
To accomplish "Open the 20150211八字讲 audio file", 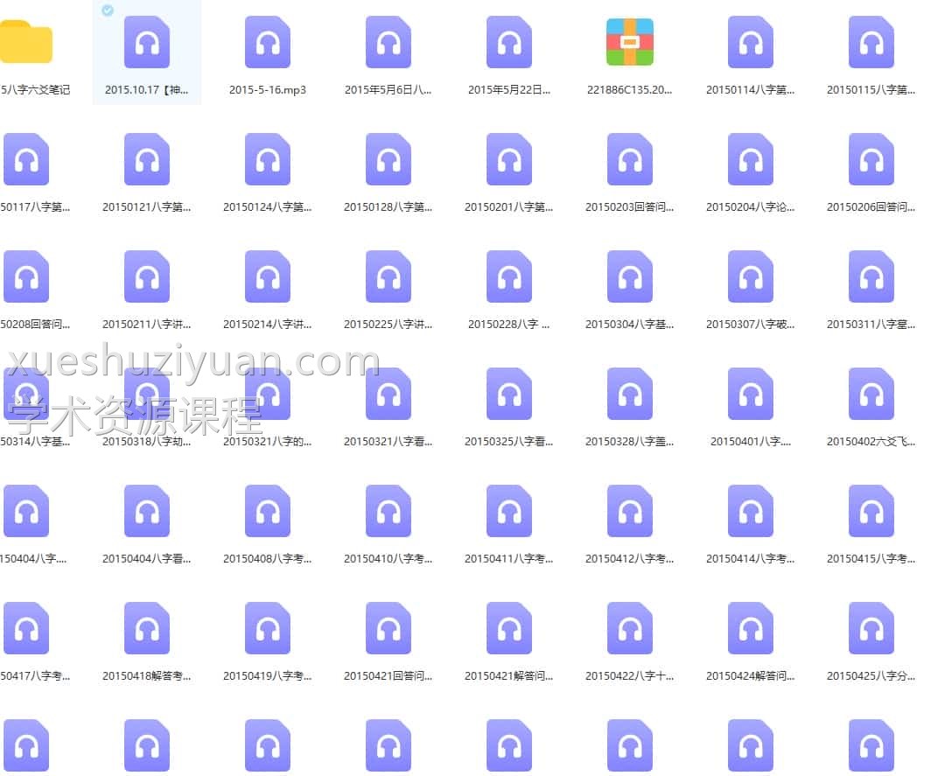I will (146, 276).
